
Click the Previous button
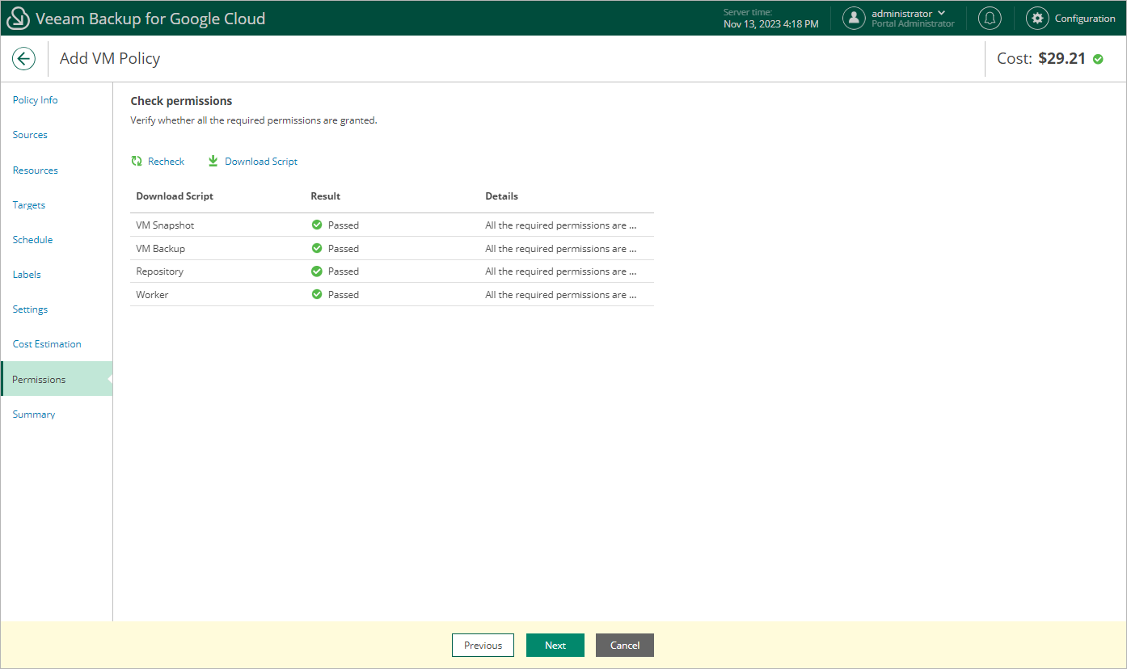(483, 646)
